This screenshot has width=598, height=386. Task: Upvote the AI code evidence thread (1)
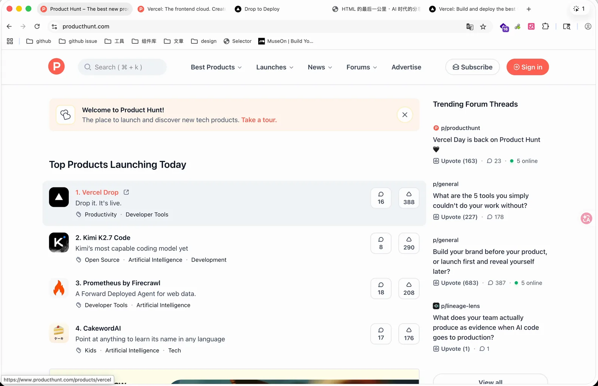[451, 349]
